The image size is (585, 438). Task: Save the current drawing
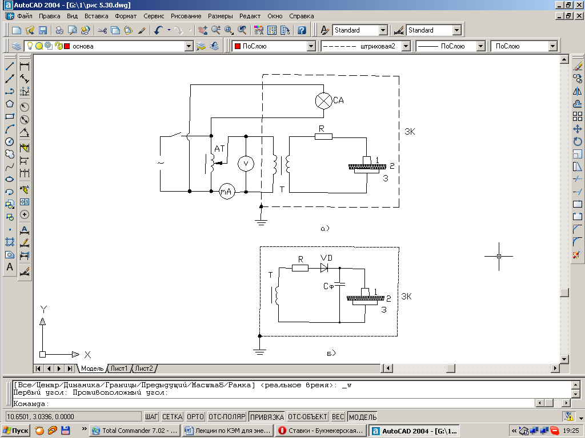pyautogui.click(x=43, y=30)
